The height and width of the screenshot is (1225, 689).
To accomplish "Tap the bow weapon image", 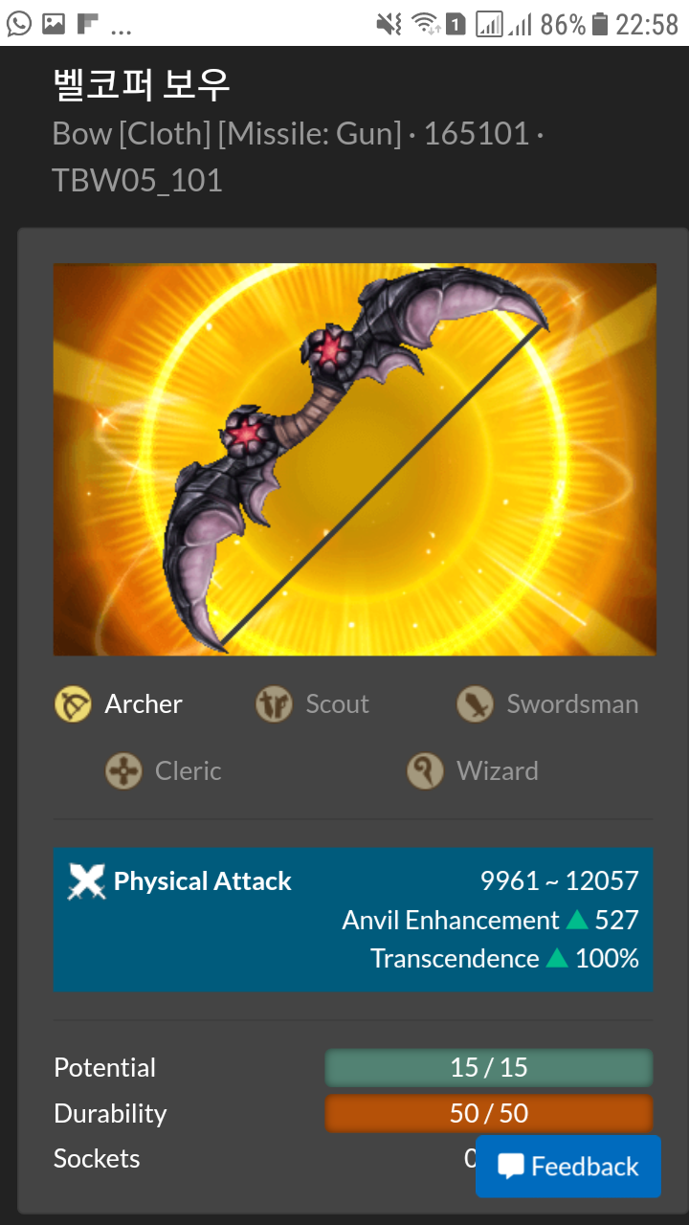I will (355, 459).
